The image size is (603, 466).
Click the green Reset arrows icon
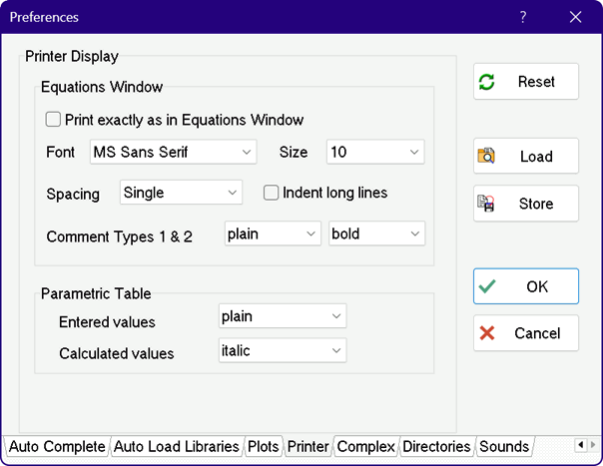(x=487, y=82)
